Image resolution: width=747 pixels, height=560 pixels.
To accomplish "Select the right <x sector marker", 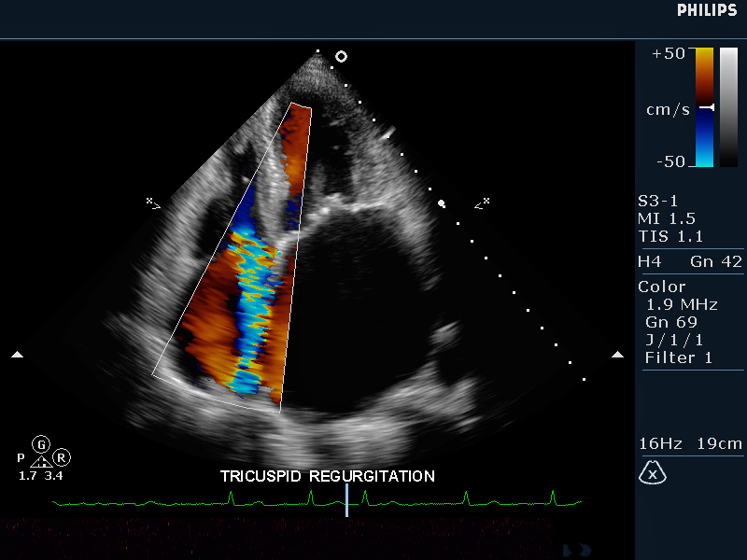I will click(482, 203).
